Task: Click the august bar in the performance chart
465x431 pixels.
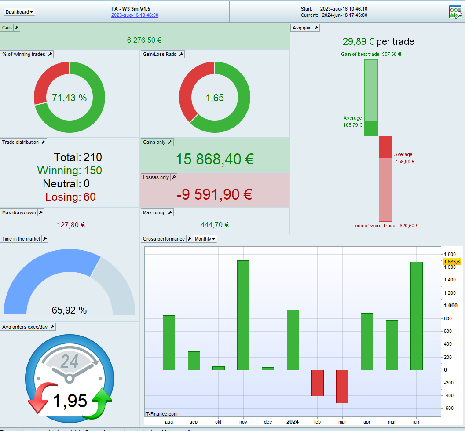Action: (x=169, y=343)
